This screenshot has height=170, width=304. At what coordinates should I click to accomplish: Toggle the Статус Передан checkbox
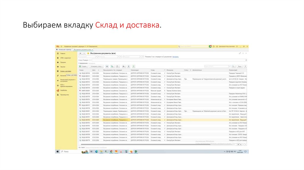(90, 60)
